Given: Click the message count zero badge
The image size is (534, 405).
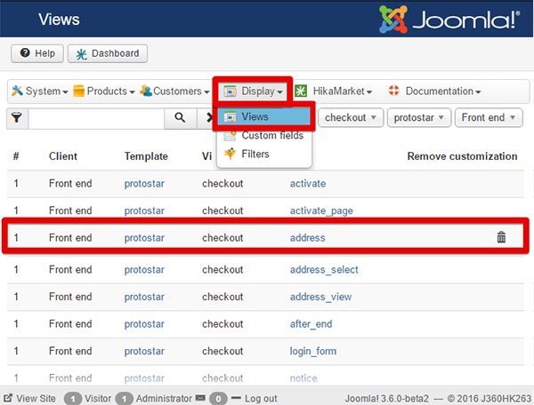Looking at the screenshot, I should (x=218, y=399).
